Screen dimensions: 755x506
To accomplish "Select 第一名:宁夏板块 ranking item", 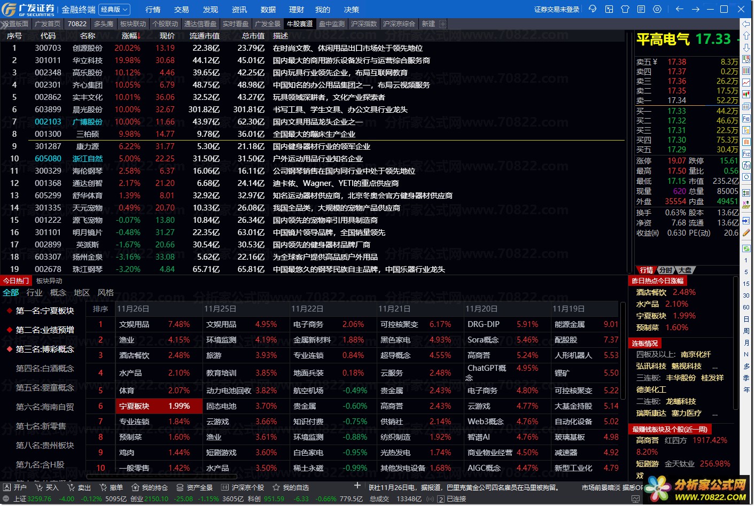I will (45, 311).
